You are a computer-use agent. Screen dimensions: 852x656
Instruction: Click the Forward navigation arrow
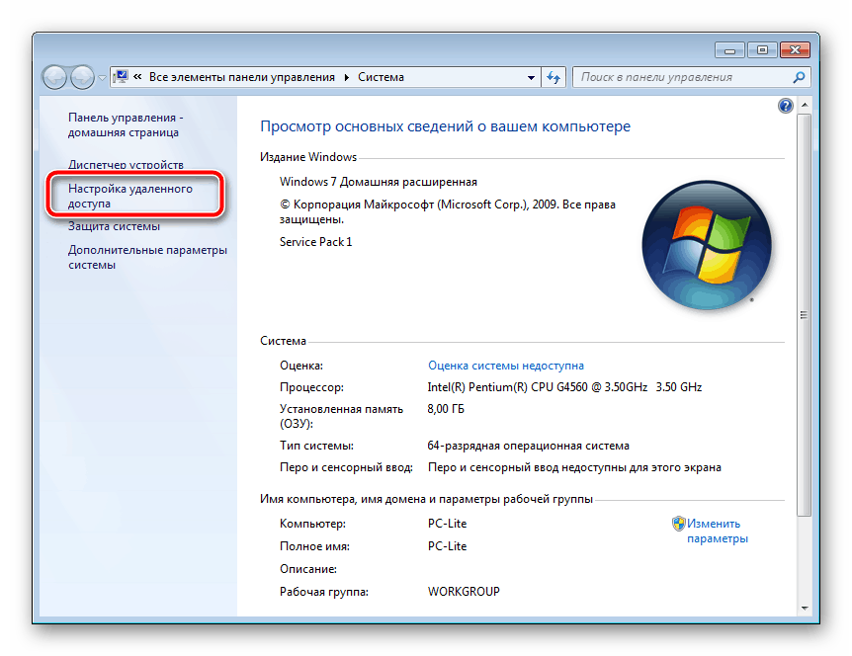pos(82,76)
